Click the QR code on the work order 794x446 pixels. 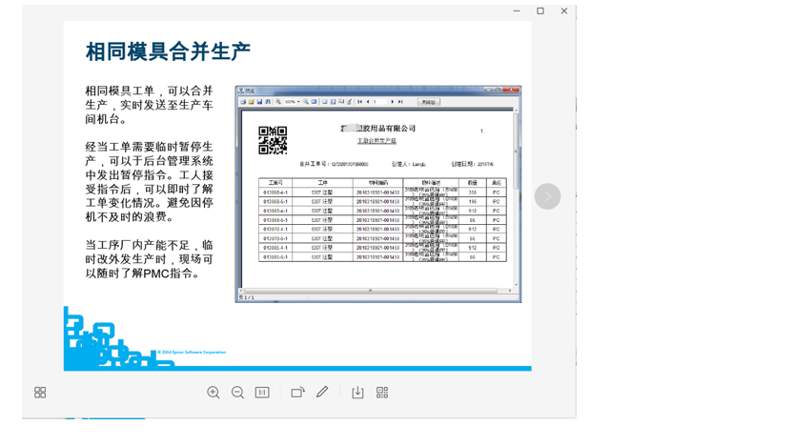pyautogui.click(x=273, y=140)
